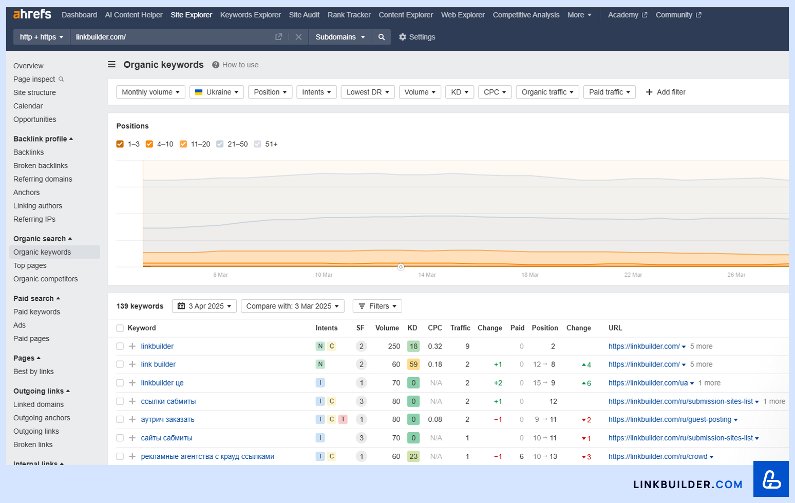
Task: Toggle positions 11–20 checkbox
Action: 183,144
